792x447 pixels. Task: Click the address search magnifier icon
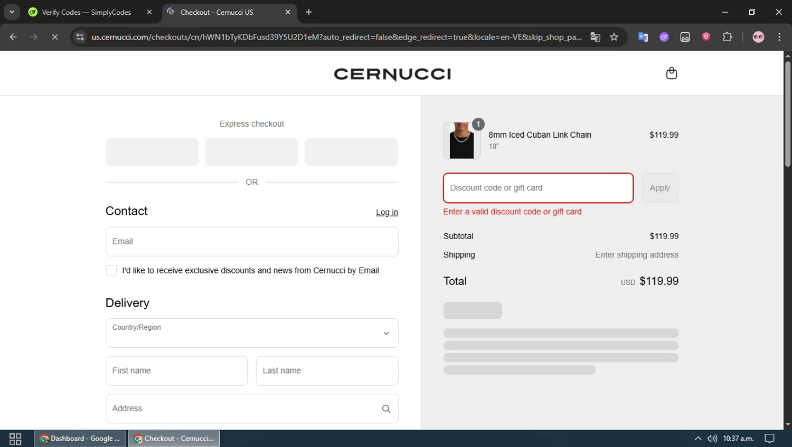(386, 408)
